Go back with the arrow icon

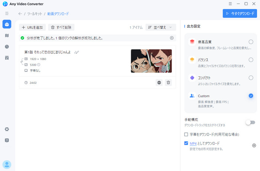click(20, 14)
